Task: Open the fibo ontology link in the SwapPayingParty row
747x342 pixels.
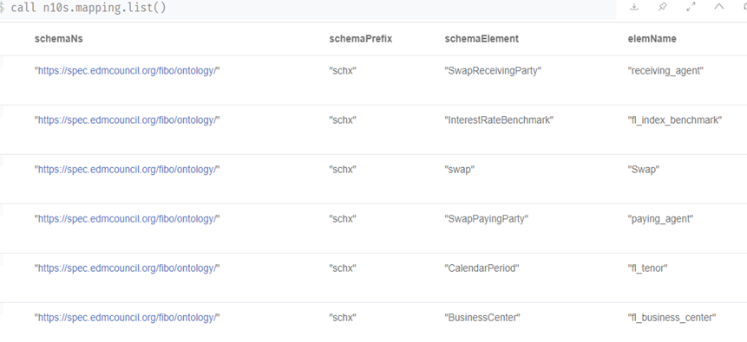Action: tap(128, 219)
